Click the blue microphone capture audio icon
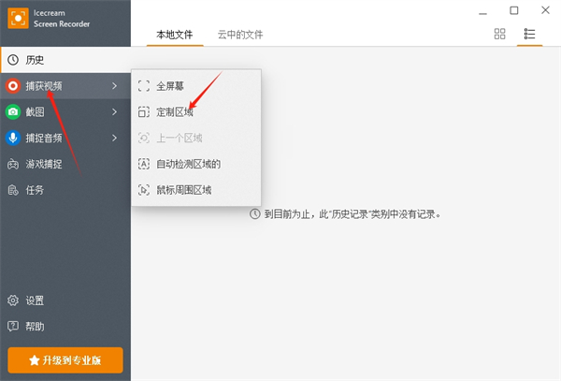This screenshot has height=381, width=561. pos(13,139)
